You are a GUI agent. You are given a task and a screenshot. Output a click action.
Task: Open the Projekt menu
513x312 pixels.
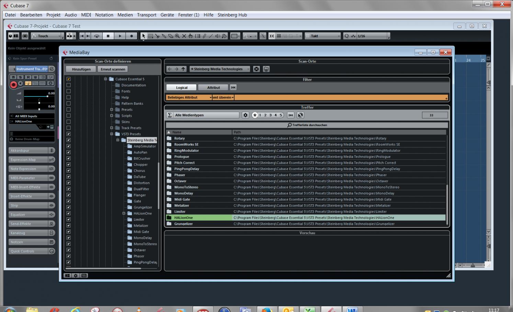click(x=53, y=15)
